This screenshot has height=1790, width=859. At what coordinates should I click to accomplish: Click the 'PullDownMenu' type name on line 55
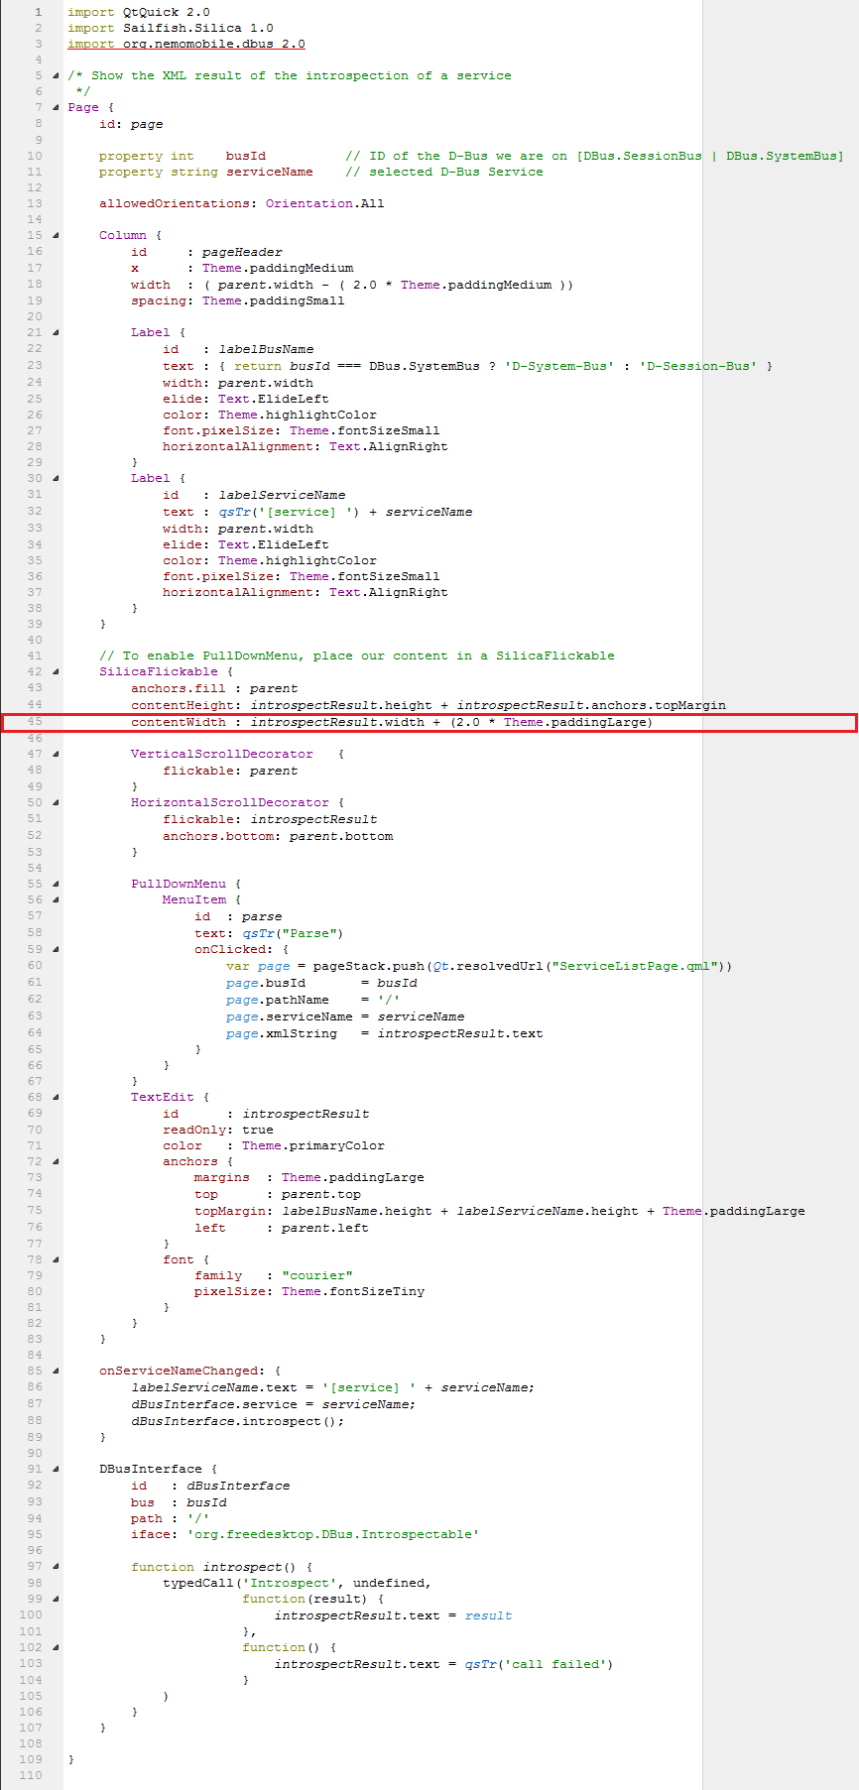[x=179, y=884]
